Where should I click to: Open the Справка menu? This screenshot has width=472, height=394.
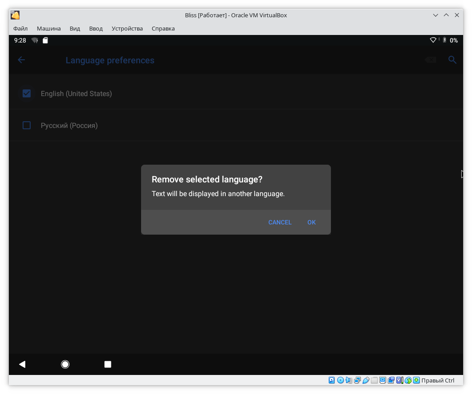[x=163, y=28]
